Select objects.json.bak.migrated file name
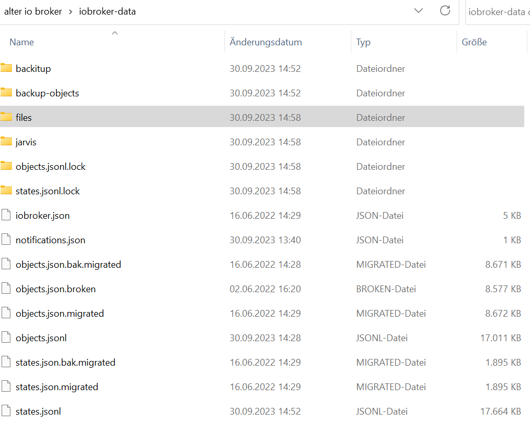This screenshot has width=530, height=424. [68, 265]
